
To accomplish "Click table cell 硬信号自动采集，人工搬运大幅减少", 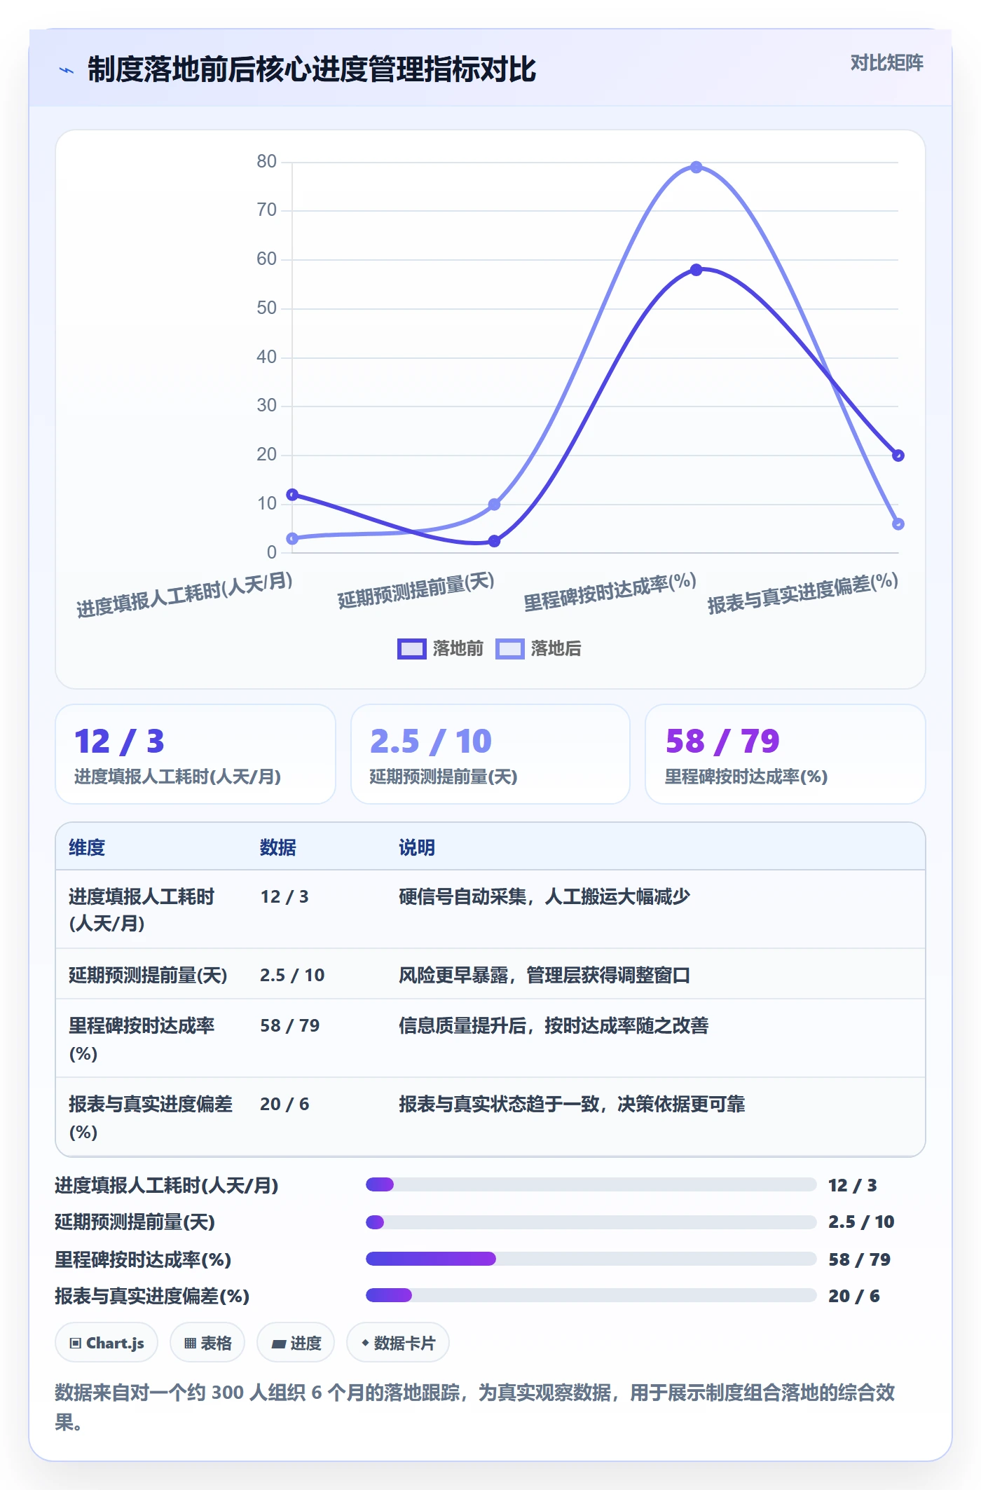I will pyautogui.click(x=544, y=896).
